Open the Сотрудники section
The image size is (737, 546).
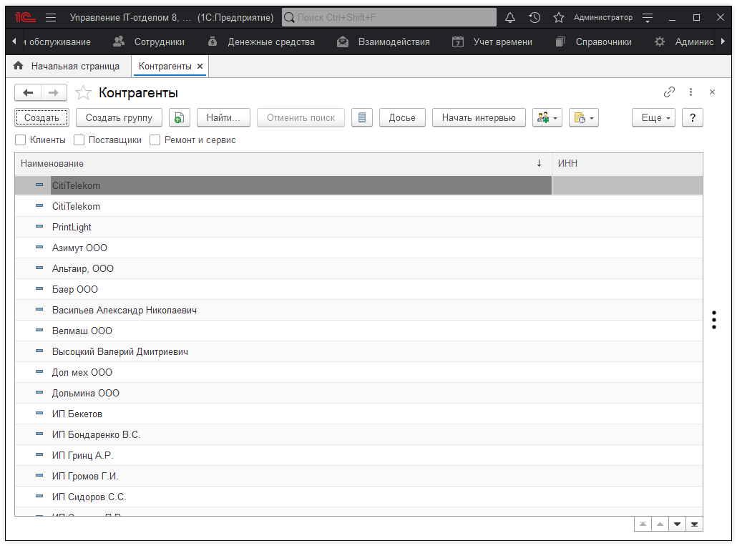pyautogui.click(x=150, y=42)
